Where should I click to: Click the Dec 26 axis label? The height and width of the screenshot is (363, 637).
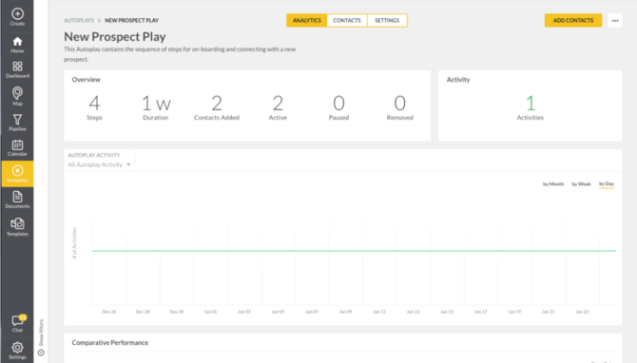pos(109,312)
